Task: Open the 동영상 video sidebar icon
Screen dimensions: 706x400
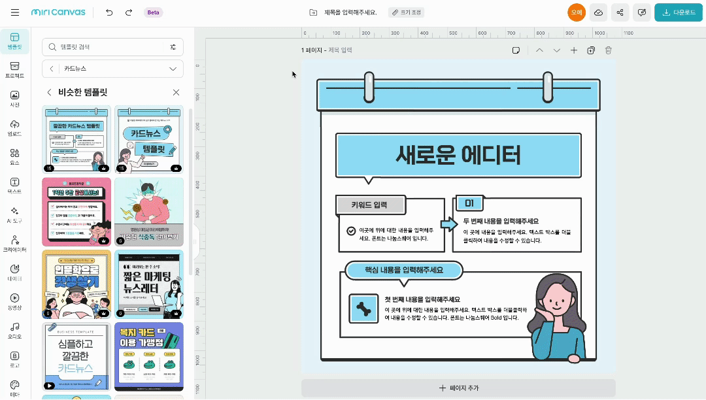Action: [15, 302]
